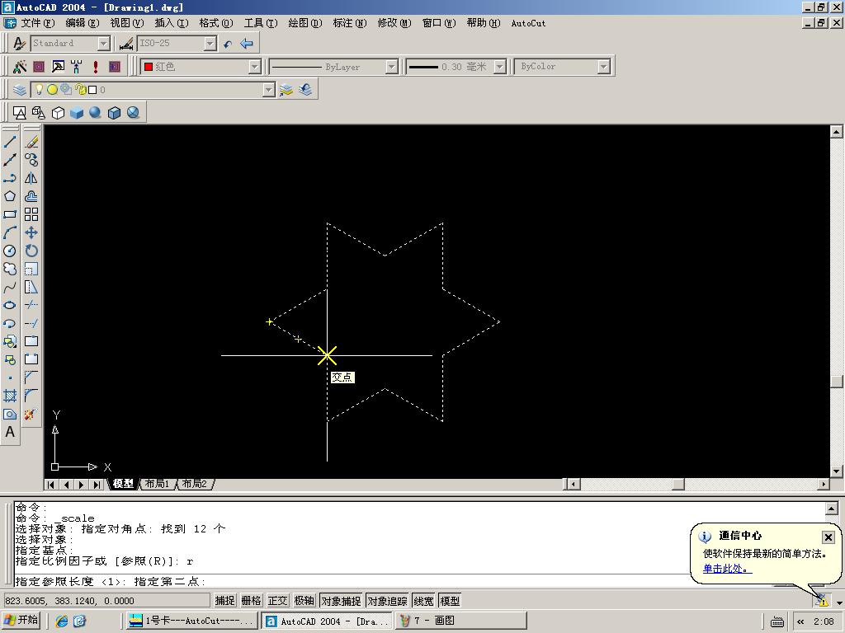The height and width of the screenshot is (633, 845).
Task: Select the Polygon draw tool
Action: pyautogui.click(x=10, y=196)
